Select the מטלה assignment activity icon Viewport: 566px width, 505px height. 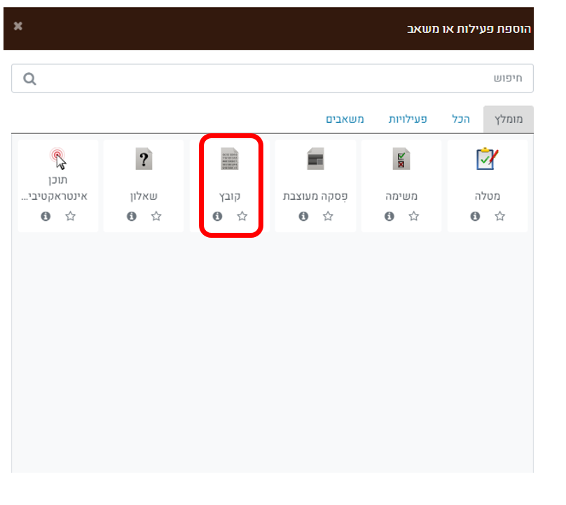[x=487, y=160]
